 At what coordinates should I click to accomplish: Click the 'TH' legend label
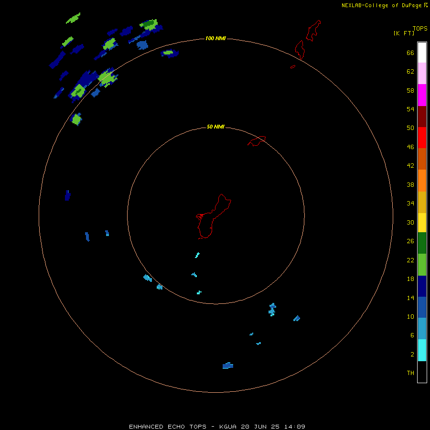[x=410, y=373]
